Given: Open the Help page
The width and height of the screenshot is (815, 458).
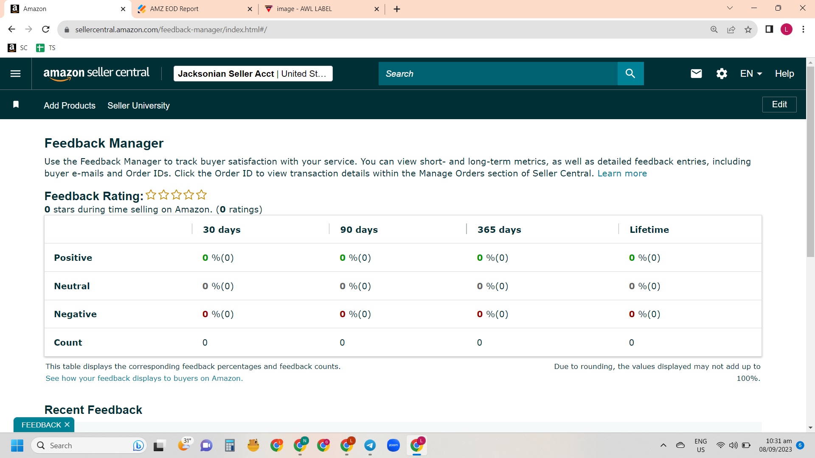Looking at the screenshot, I should (x=784, y=74).
